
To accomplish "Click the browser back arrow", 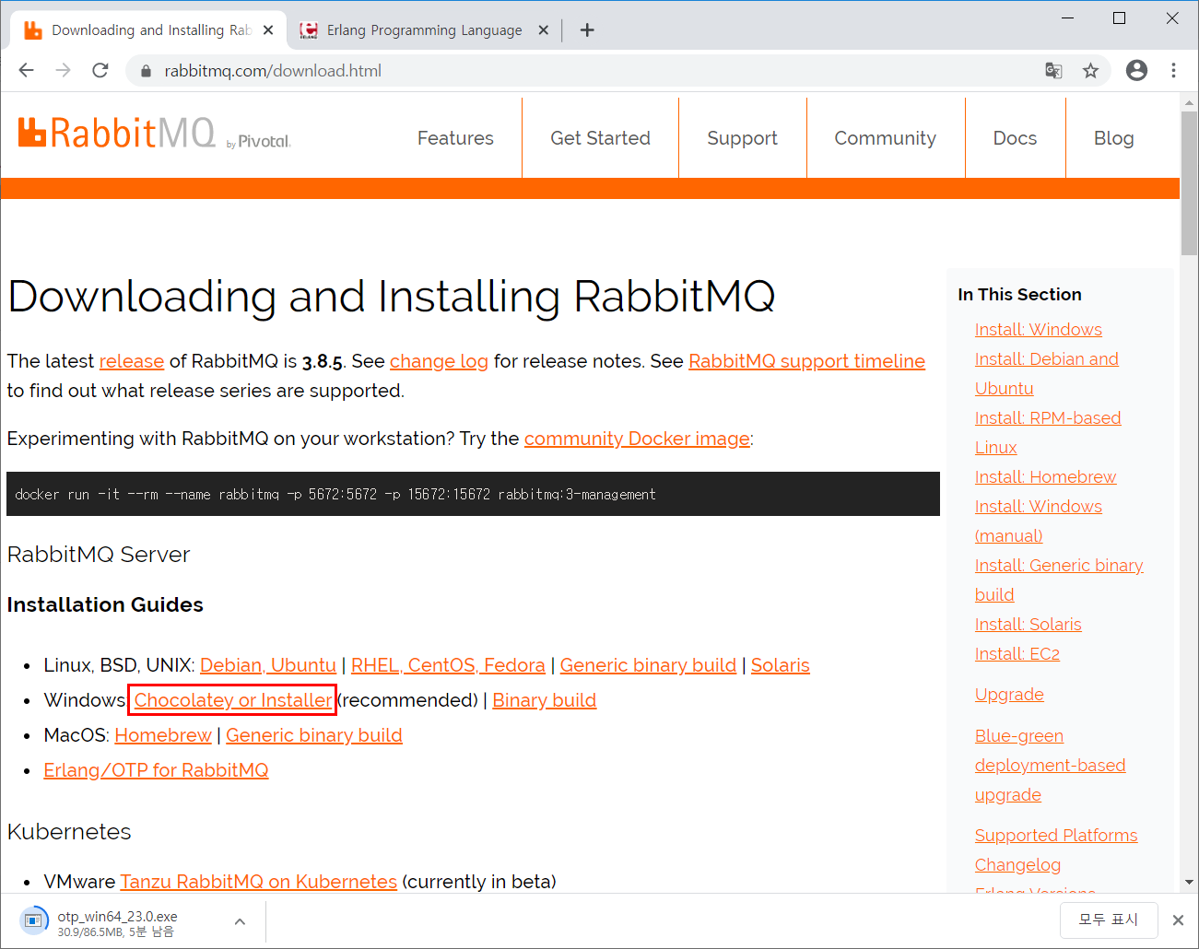I will [26, 70].
